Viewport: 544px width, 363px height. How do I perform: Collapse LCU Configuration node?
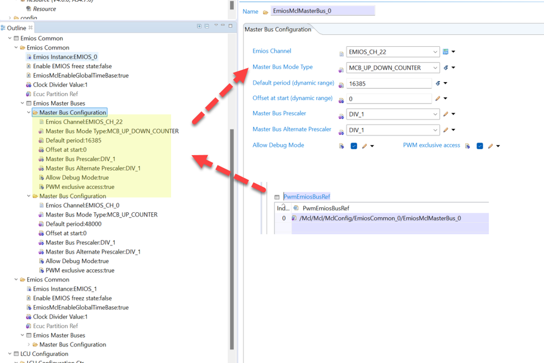point(10,354)
